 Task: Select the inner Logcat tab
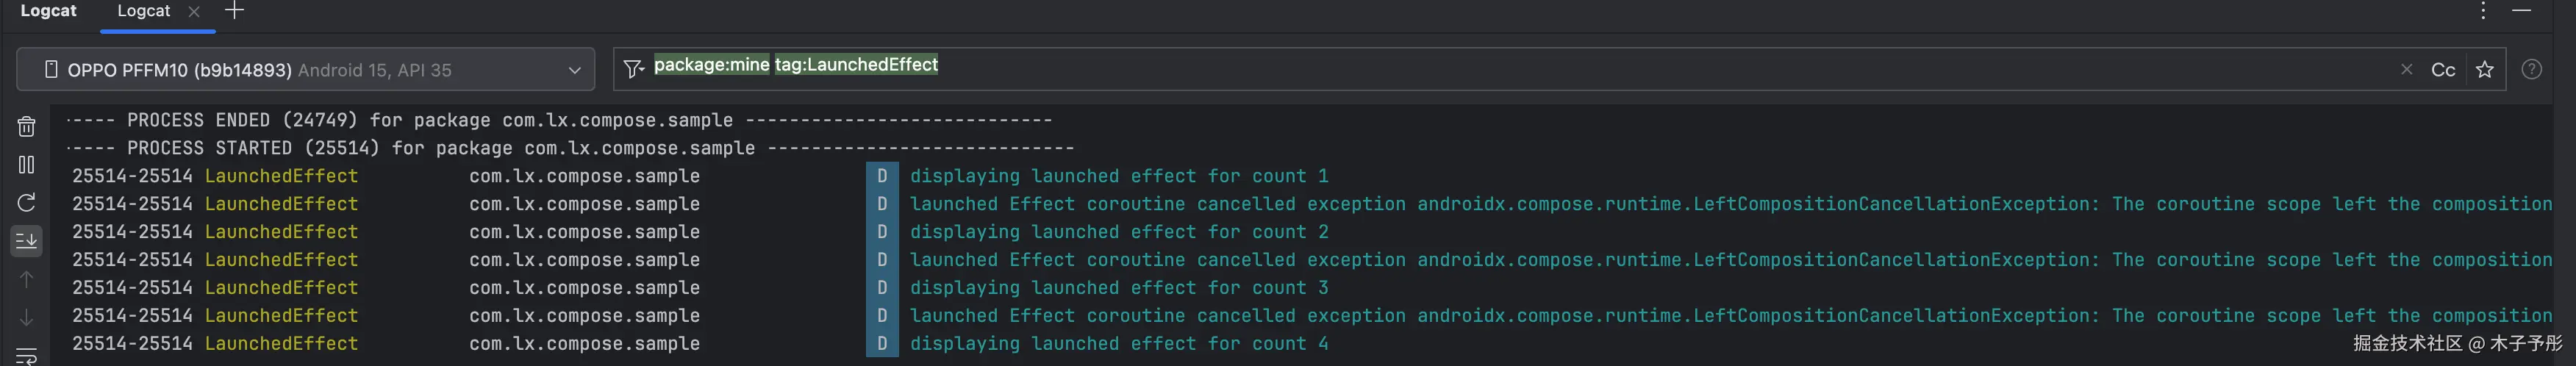[x=144, y=11]
